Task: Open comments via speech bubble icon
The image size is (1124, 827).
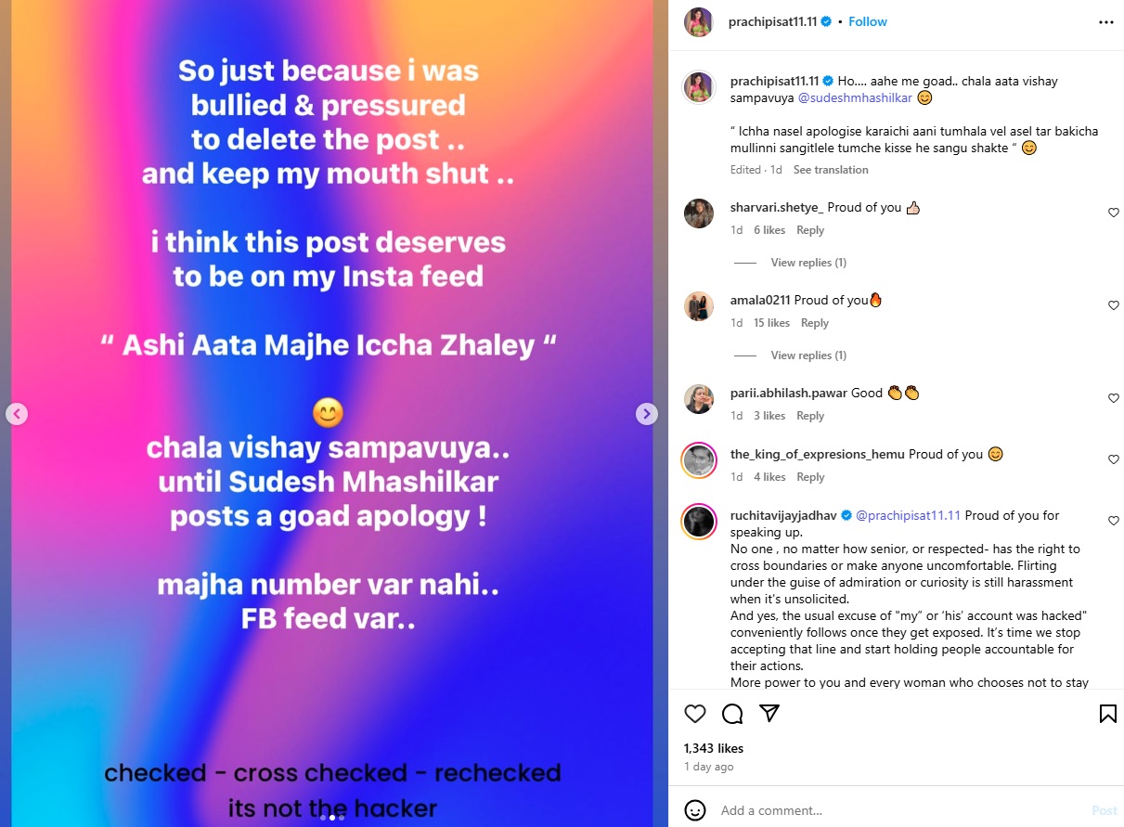Action: click(x=732, y=713)
